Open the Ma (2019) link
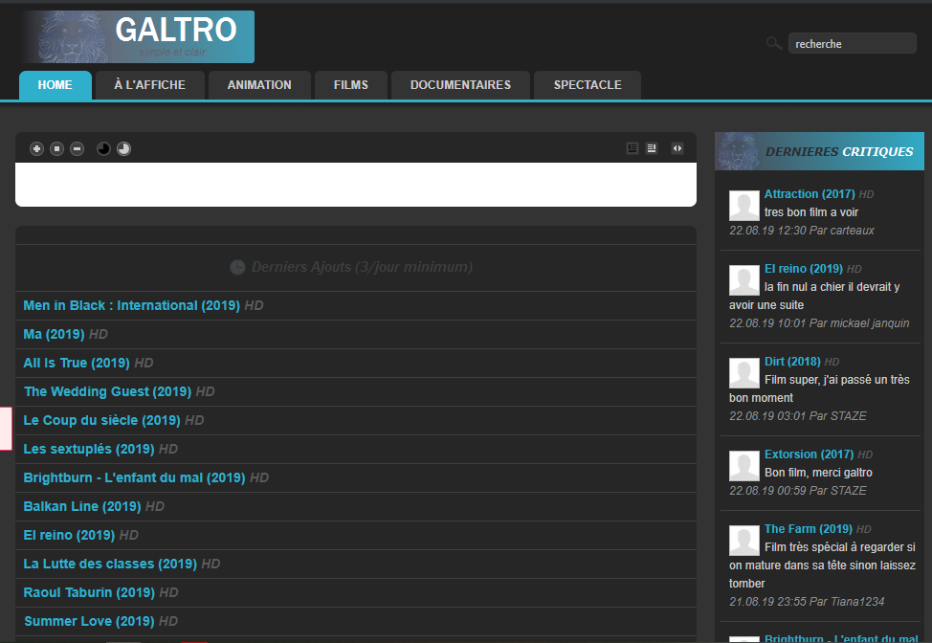Image resolution: width=932 pixels, height=643 pixels. click(x=54, y=334)
